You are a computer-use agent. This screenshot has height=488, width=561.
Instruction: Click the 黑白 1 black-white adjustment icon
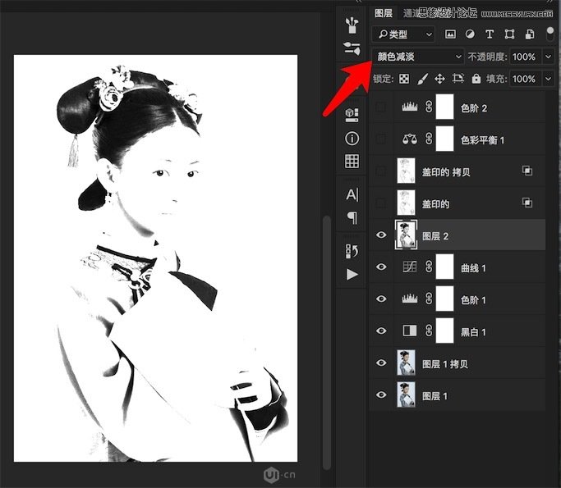410,331
